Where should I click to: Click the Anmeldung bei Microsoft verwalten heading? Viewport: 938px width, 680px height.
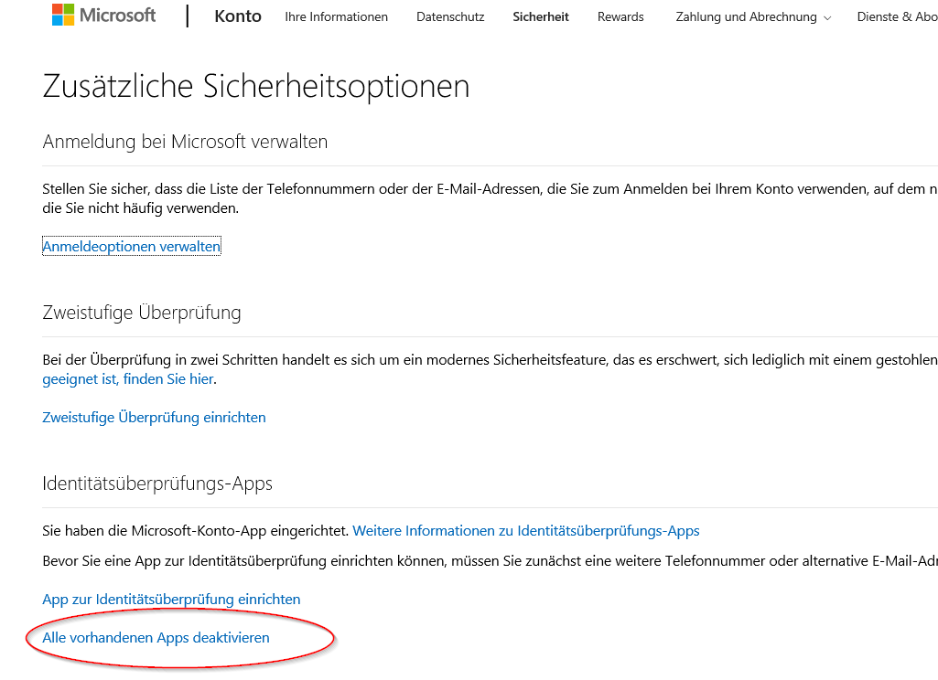pyautogui.click(x=185, y=142)
